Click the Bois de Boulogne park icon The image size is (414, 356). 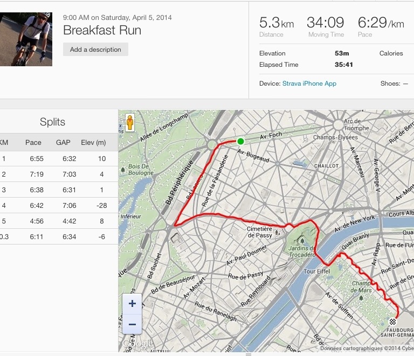(123, 170)
